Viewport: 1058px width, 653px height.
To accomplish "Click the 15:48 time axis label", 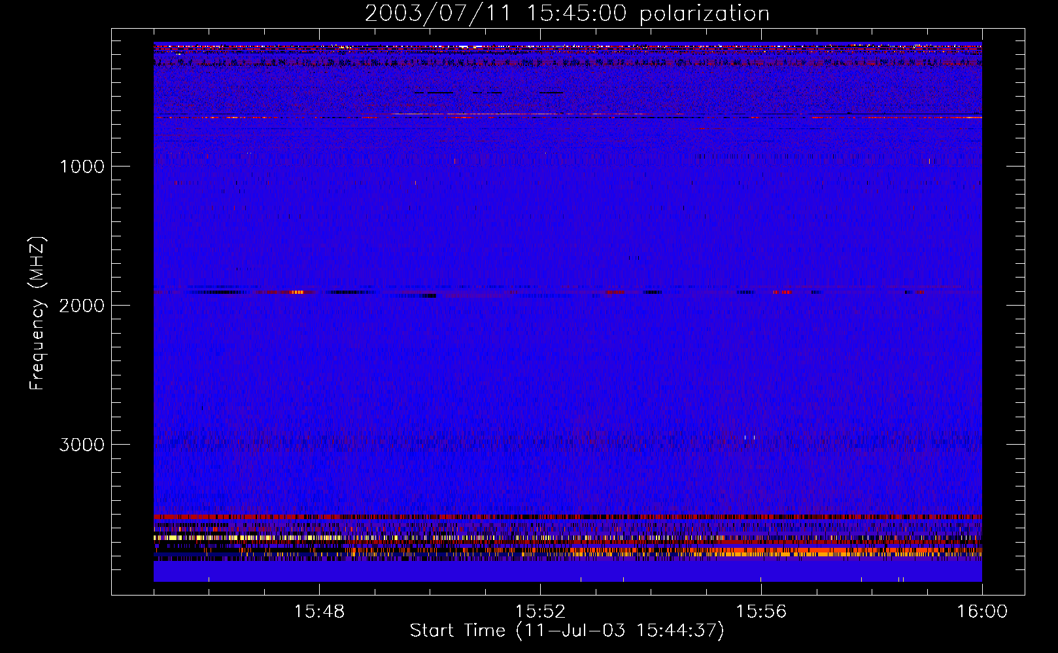I will pos(319,612).
